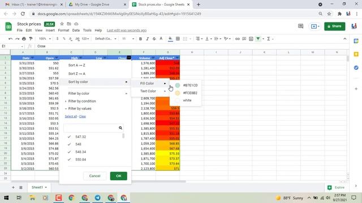Format as currency with dollar icon

point(57,39)
